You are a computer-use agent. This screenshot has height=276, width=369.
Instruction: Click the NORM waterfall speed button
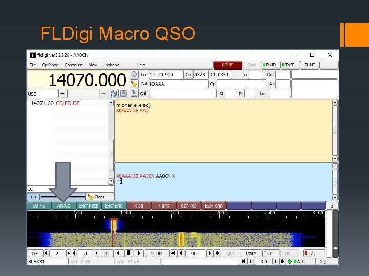tap(156, 253)
